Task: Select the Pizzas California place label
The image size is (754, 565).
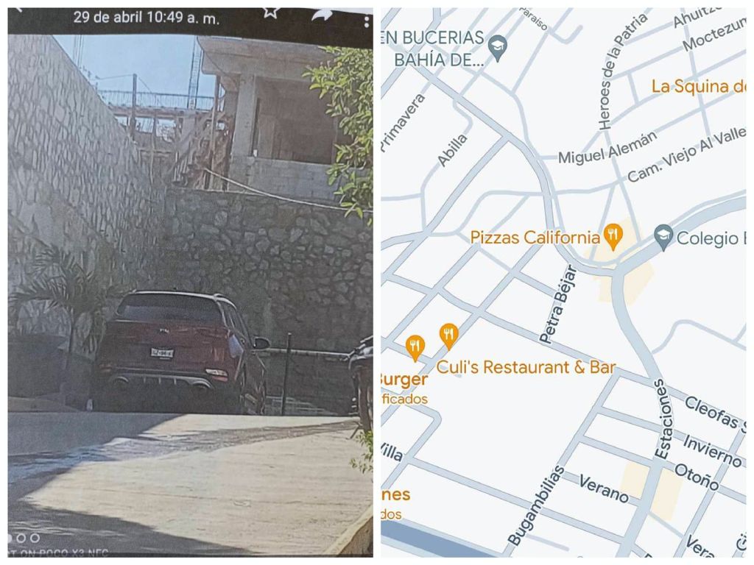Action: click(535, 238)
